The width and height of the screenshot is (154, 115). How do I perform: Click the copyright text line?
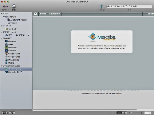101,93
